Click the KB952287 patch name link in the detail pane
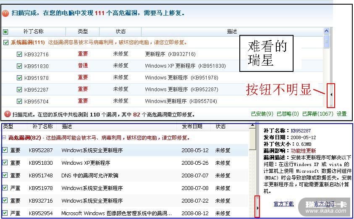 click(301, 131)
